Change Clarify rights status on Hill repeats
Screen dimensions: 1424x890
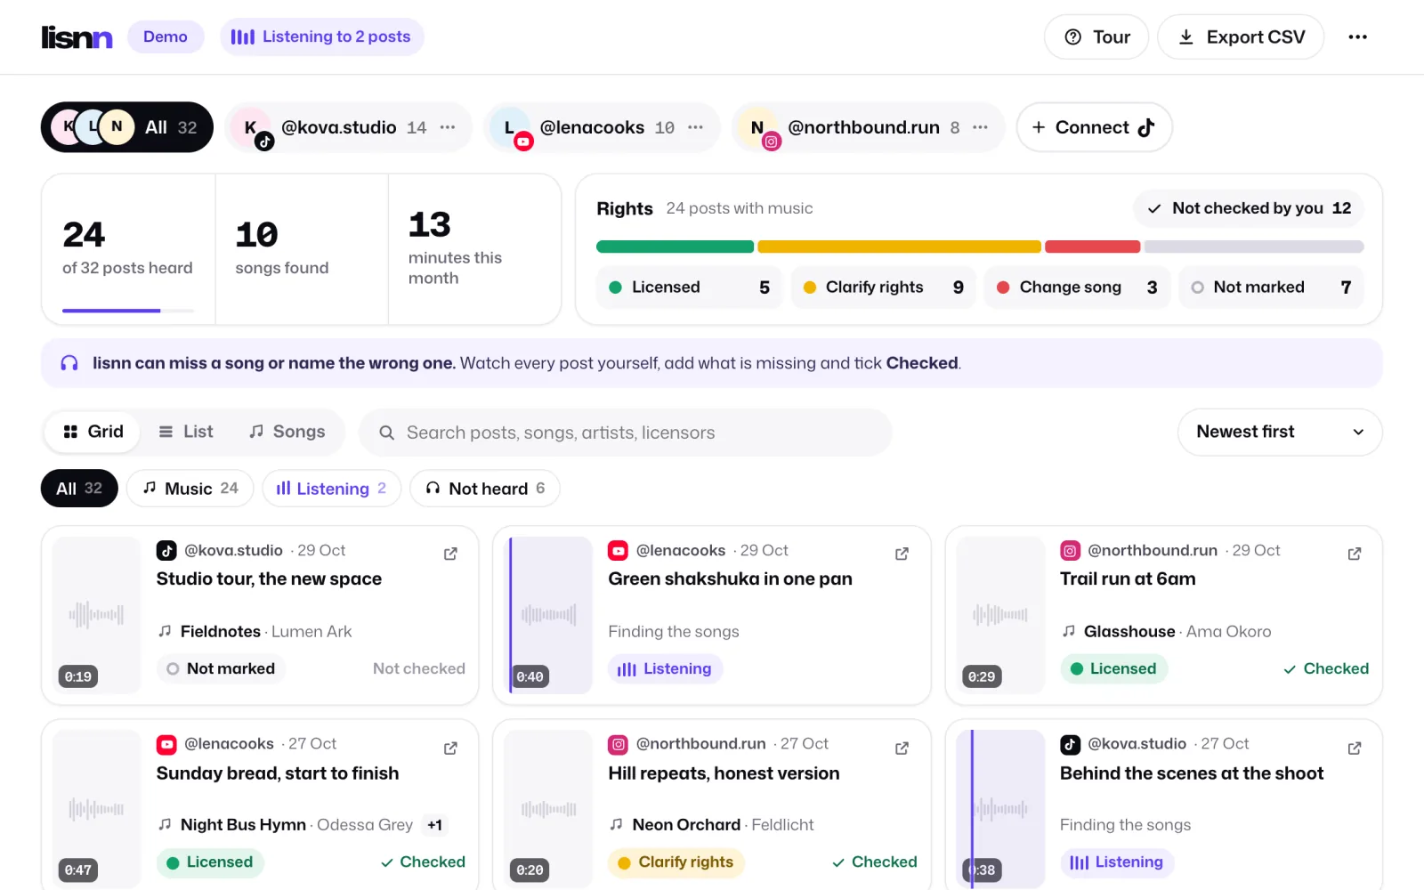click(676, 862)
